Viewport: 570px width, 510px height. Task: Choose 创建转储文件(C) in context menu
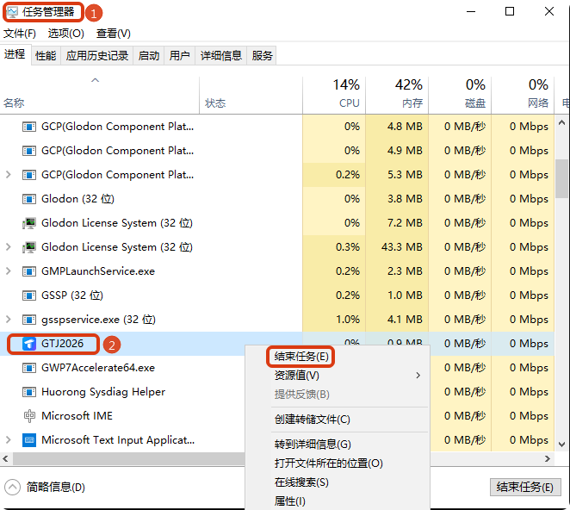(312, 420)
